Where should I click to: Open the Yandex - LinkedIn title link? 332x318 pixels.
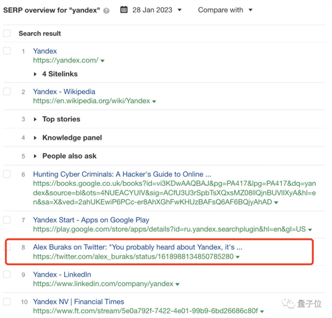62,275
